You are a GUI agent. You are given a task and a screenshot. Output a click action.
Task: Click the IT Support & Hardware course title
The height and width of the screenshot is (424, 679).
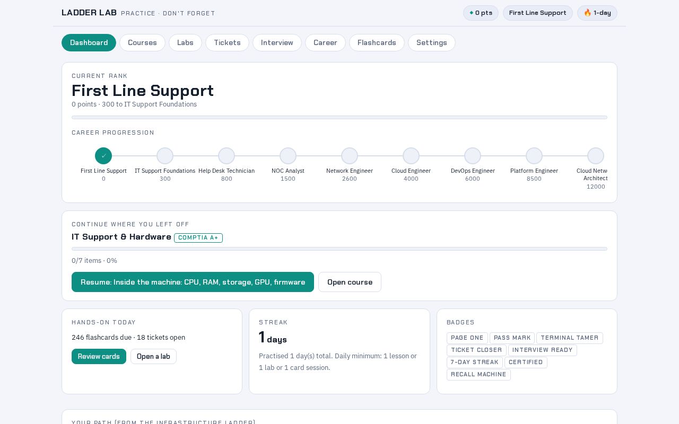[x=121, y=237]
